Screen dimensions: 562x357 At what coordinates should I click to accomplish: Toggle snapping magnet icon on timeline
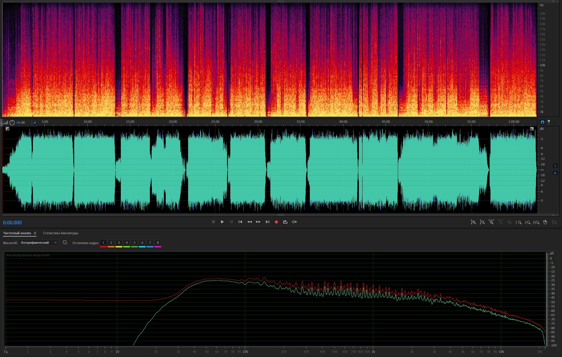coord(542,122)
